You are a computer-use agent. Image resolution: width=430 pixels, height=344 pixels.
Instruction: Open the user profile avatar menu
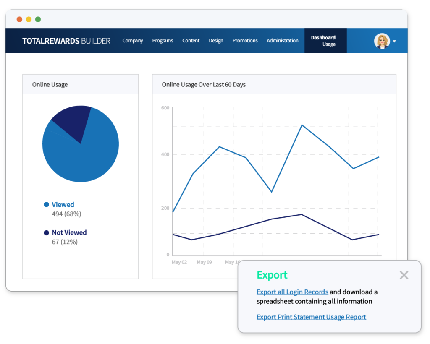pyautogui.click(x=381, y=40)
